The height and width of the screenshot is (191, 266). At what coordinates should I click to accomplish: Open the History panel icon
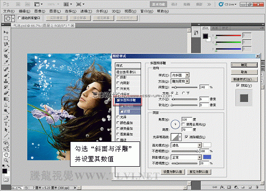point(196,33)
